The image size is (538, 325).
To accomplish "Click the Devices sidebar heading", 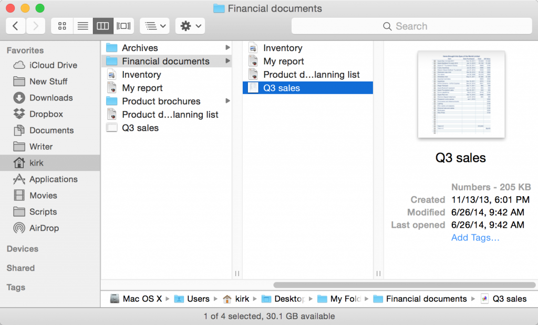I will [x=23, y=249].
